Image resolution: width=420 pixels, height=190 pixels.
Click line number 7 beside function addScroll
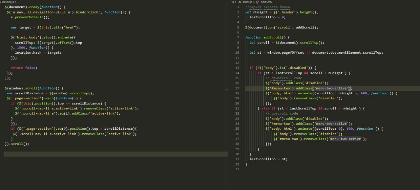[x=238, y=37]
